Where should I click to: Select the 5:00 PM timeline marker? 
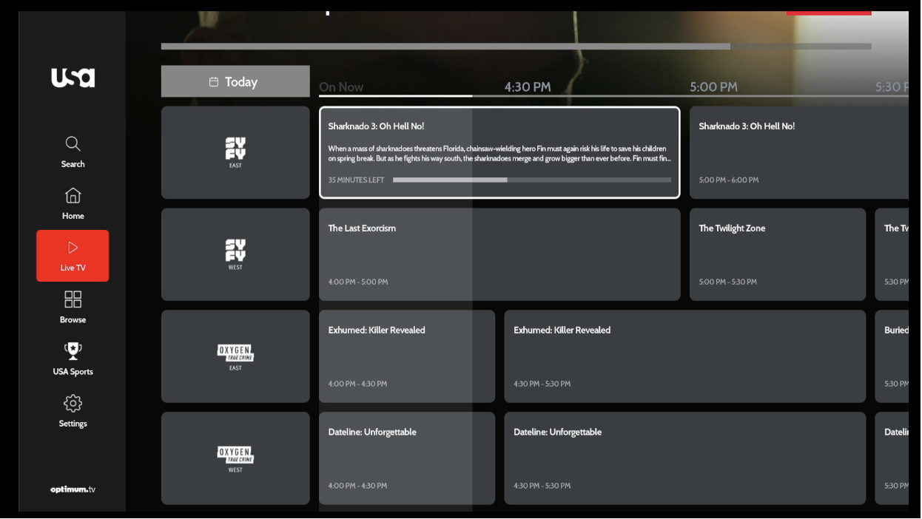[x=713, y=86]
